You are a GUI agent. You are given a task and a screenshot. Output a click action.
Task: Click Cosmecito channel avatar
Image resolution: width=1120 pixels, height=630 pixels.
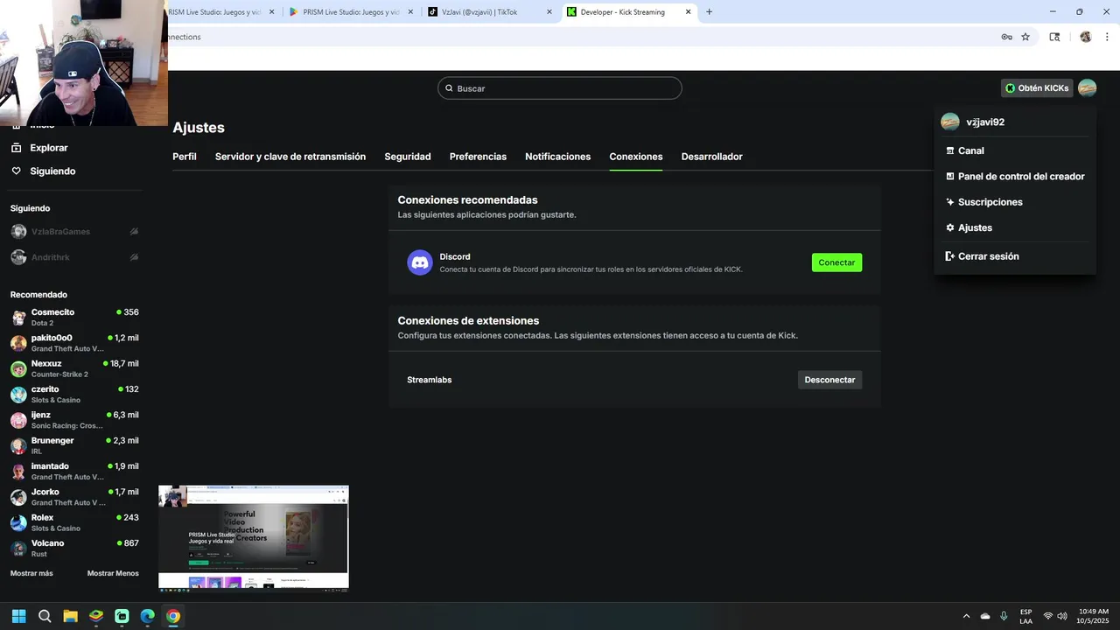[18, 318]
